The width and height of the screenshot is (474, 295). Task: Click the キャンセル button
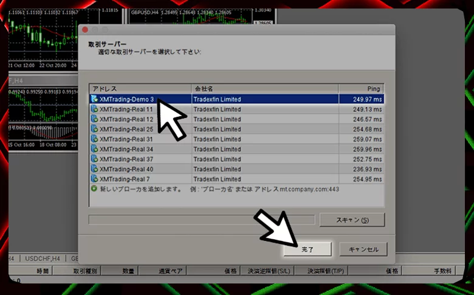pos(363,249)
